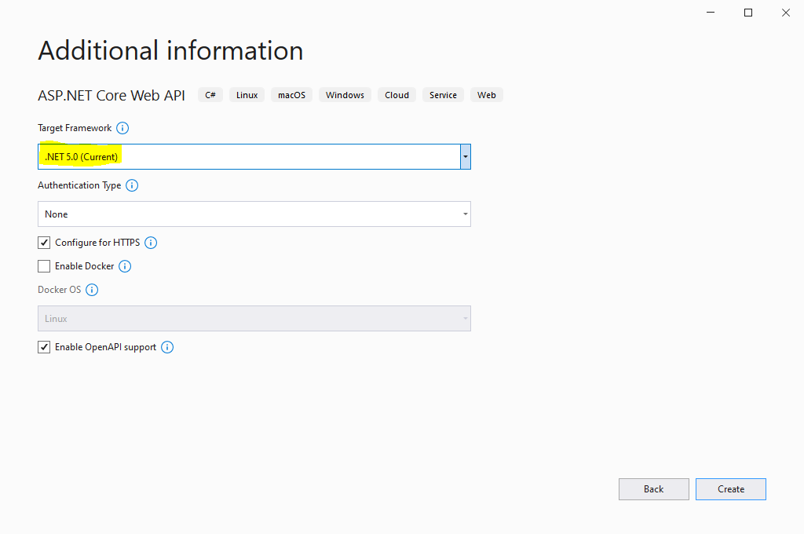Open the Target Framework dropdown
Viewport: 804px width, 534px height.
(x=465, y=156)
